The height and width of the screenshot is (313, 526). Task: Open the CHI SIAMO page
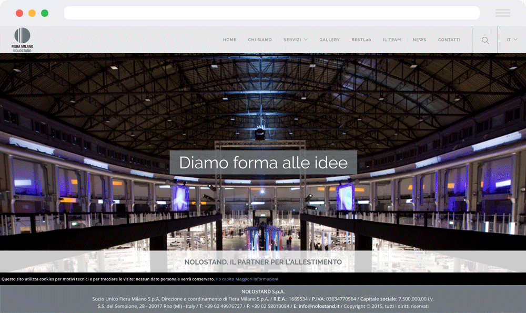click(260, 40)
